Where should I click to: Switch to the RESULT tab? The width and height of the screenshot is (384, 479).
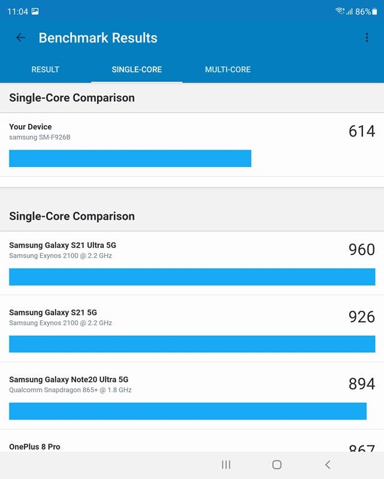click(45, 69)
